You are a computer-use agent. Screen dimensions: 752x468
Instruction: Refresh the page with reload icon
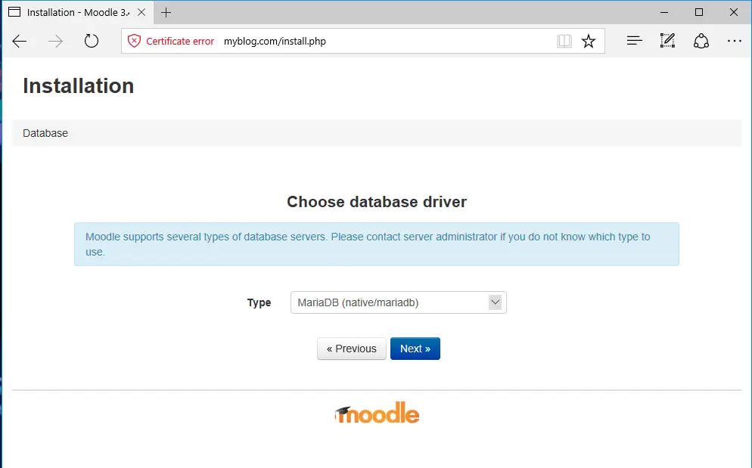coord(92,42)
